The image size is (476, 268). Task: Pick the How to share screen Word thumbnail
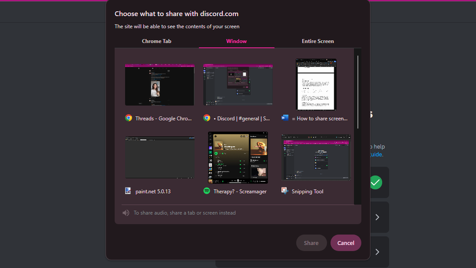(x=316, y=85)
